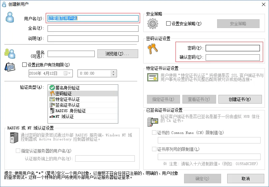Open the date picker dropdown for 2016年 4月12日
Screen dimensions: 269x187
(67, 73)
